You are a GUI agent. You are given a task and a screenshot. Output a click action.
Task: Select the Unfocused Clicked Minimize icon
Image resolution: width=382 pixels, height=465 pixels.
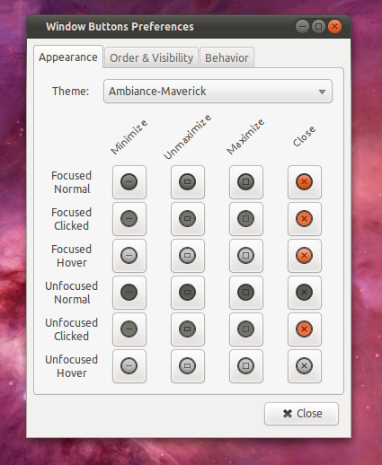[x=129, y=329]
